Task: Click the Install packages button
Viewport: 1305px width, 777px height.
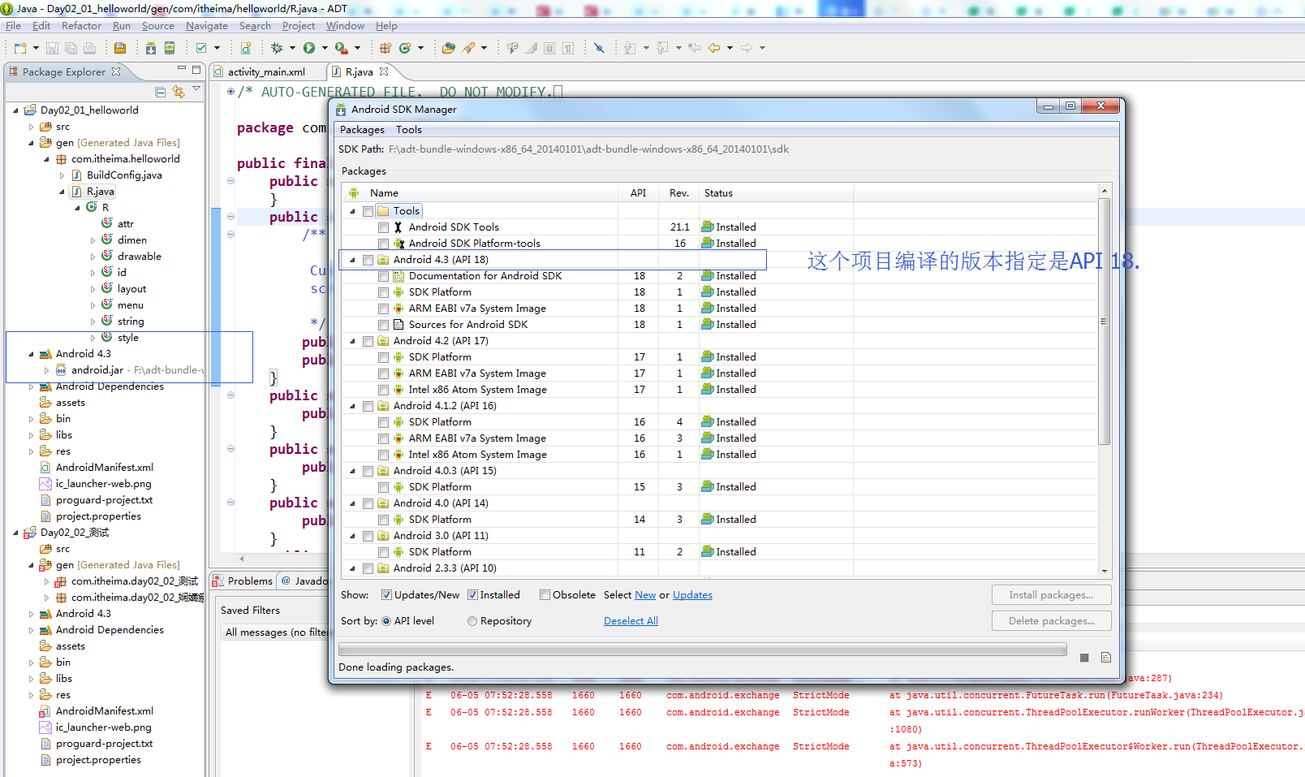Action: 1051,595
